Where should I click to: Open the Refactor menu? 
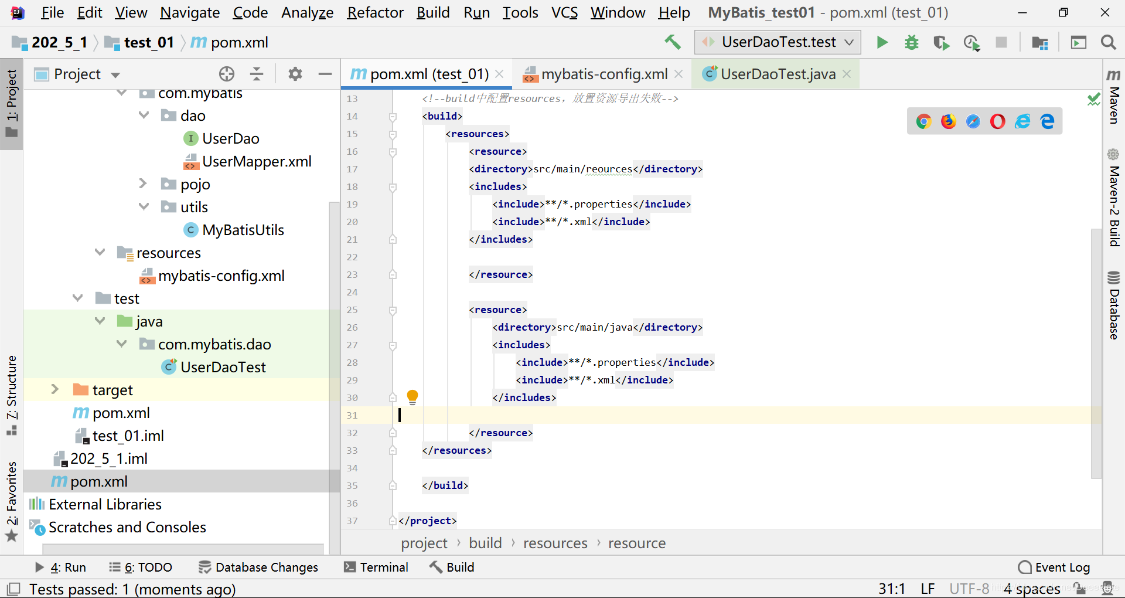click(375, 12)
